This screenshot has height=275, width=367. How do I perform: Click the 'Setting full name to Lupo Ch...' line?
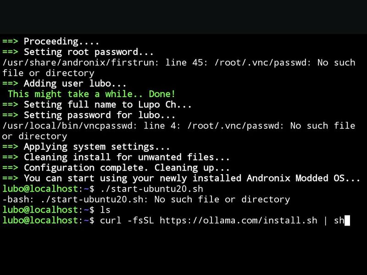pos(107,104)
